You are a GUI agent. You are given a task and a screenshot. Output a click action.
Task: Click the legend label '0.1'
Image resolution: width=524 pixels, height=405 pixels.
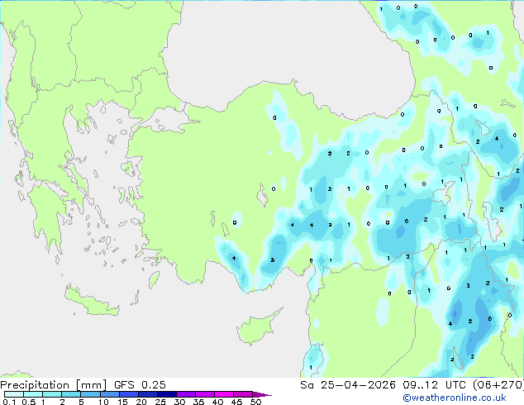(x=9, y=402)
